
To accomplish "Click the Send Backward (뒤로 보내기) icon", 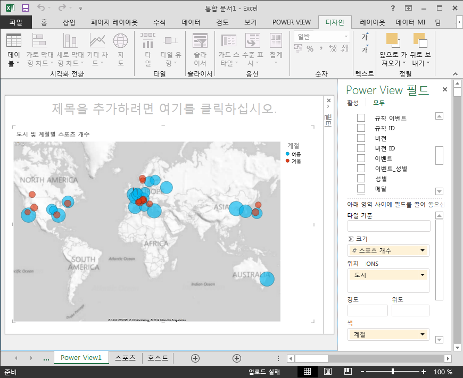I will (420, 41).
